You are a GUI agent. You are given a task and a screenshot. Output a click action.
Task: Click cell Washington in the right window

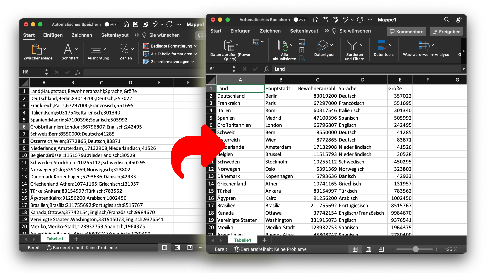[281, 220]
